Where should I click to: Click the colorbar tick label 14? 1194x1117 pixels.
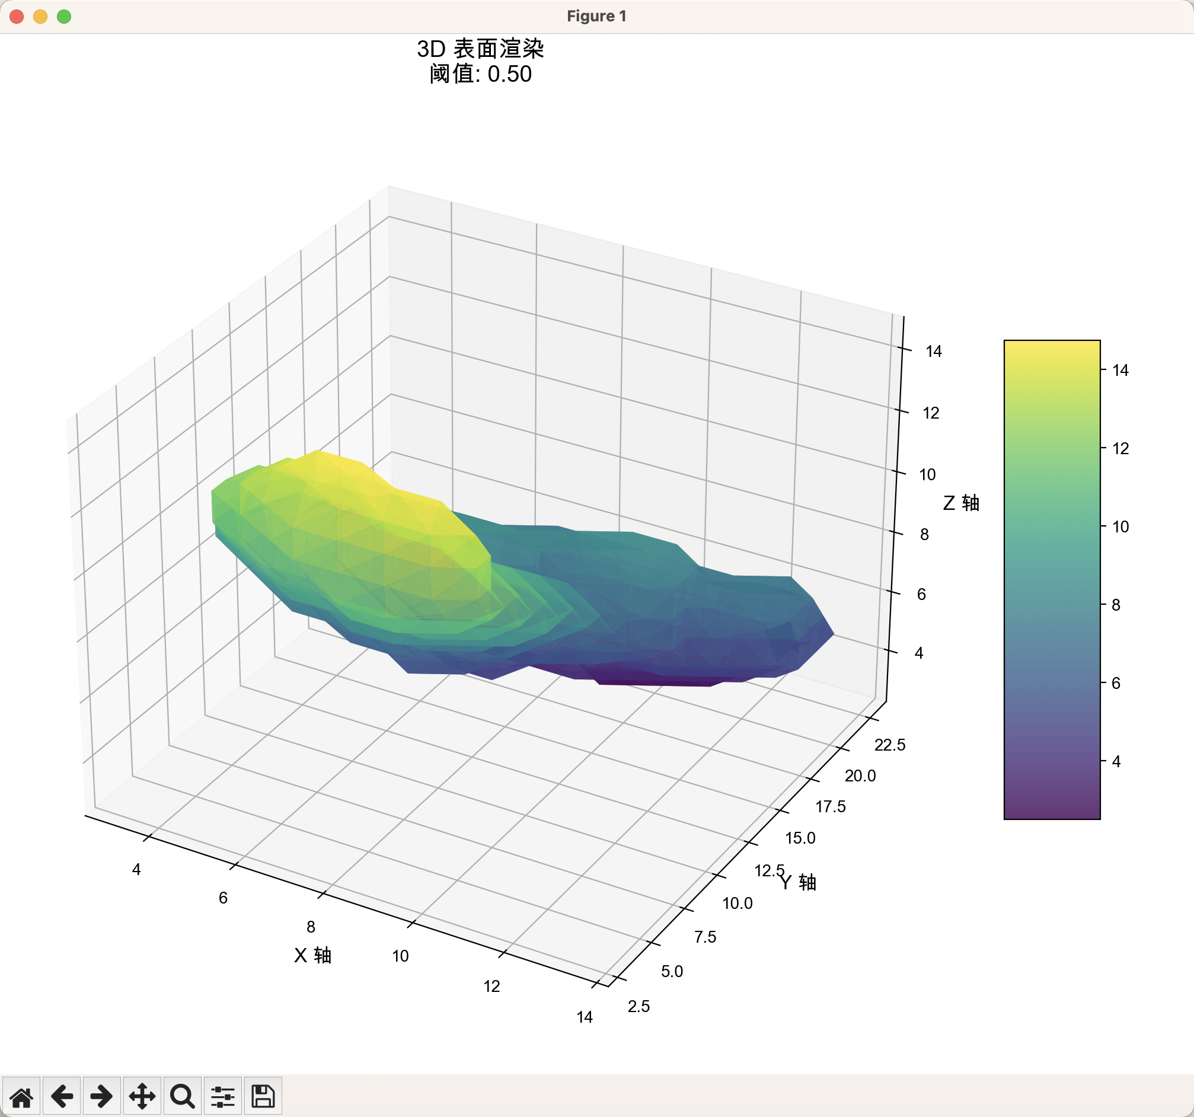pyautogui.click(x=1120, y=371)
